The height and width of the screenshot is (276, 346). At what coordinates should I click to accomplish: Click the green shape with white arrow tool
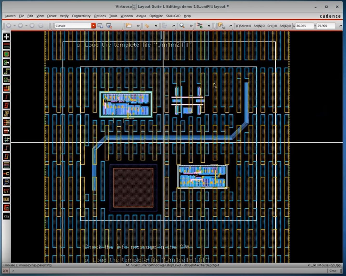click(6, 63)
